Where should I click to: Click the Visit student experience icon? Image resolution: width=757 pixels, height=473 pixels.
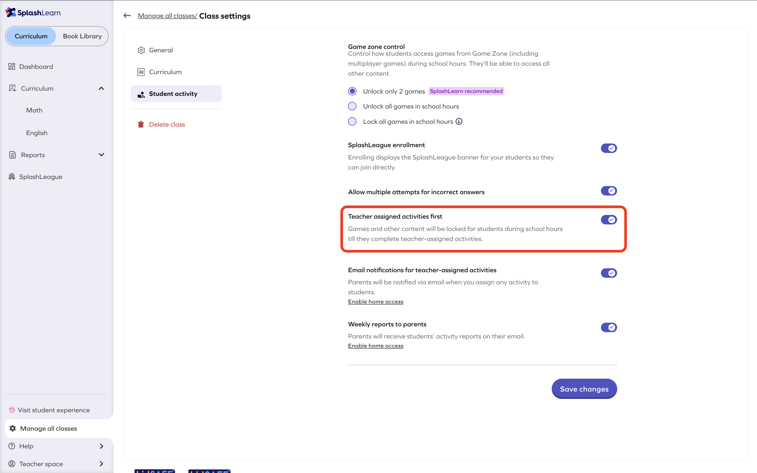(x=12, y=410)
